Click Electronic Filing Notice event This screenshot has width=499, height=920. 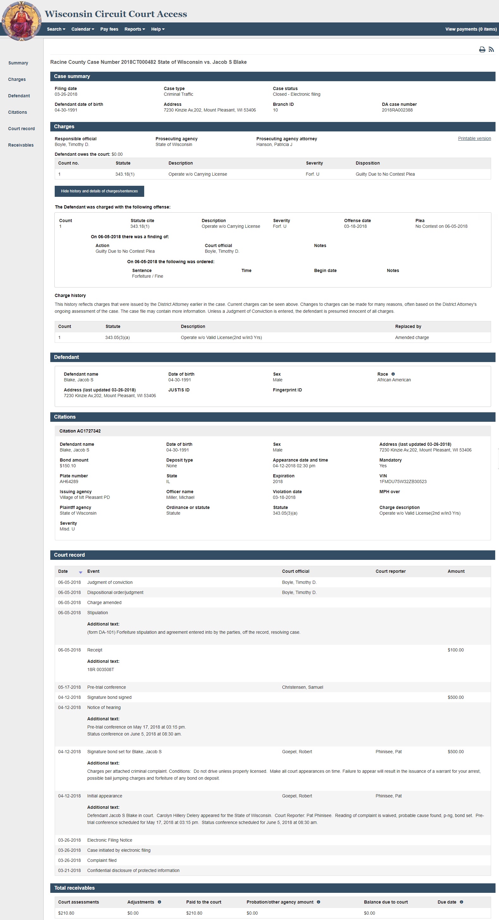(x=109, y=840)
